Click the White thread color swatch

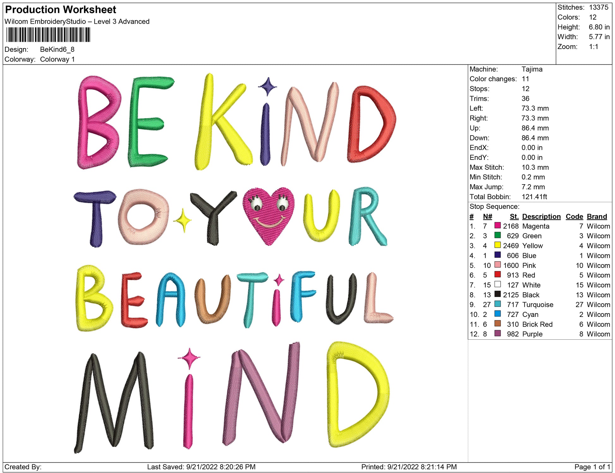(497, 284)
